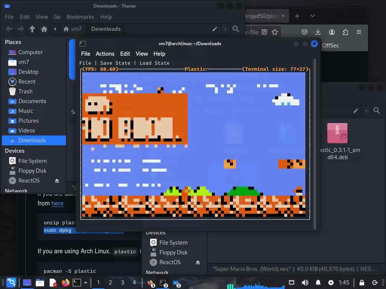This screenshot has width=386, height=289.
Task: Open home folder via Thunar toolbar icon
Action: pos(44,29)
